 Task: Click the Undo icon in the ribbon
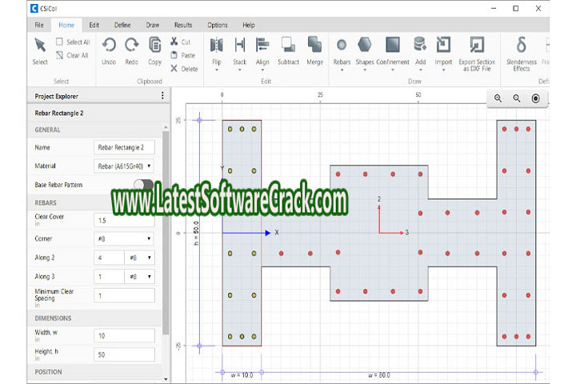(x=109, y=48)
